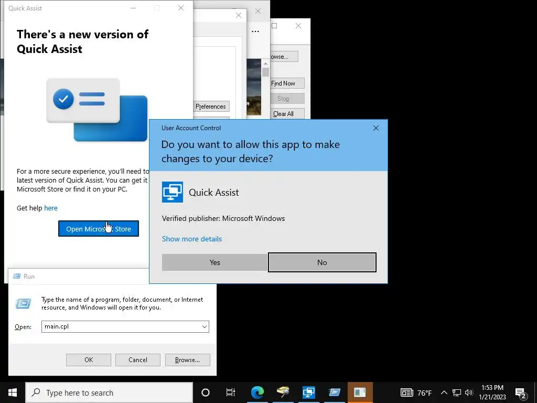Close the Quick Assist window
The width and height of the screenshot is (537, 403).
181,8
